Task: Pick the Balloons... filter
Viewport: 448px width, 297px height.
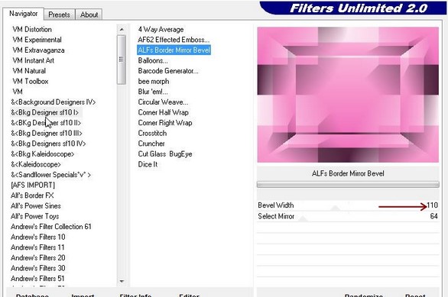Action: [x=153, y=60]
